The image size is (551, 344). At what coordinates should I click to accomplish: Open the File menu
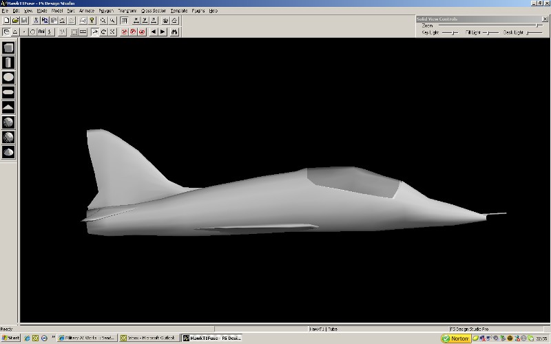click(5, 11)
